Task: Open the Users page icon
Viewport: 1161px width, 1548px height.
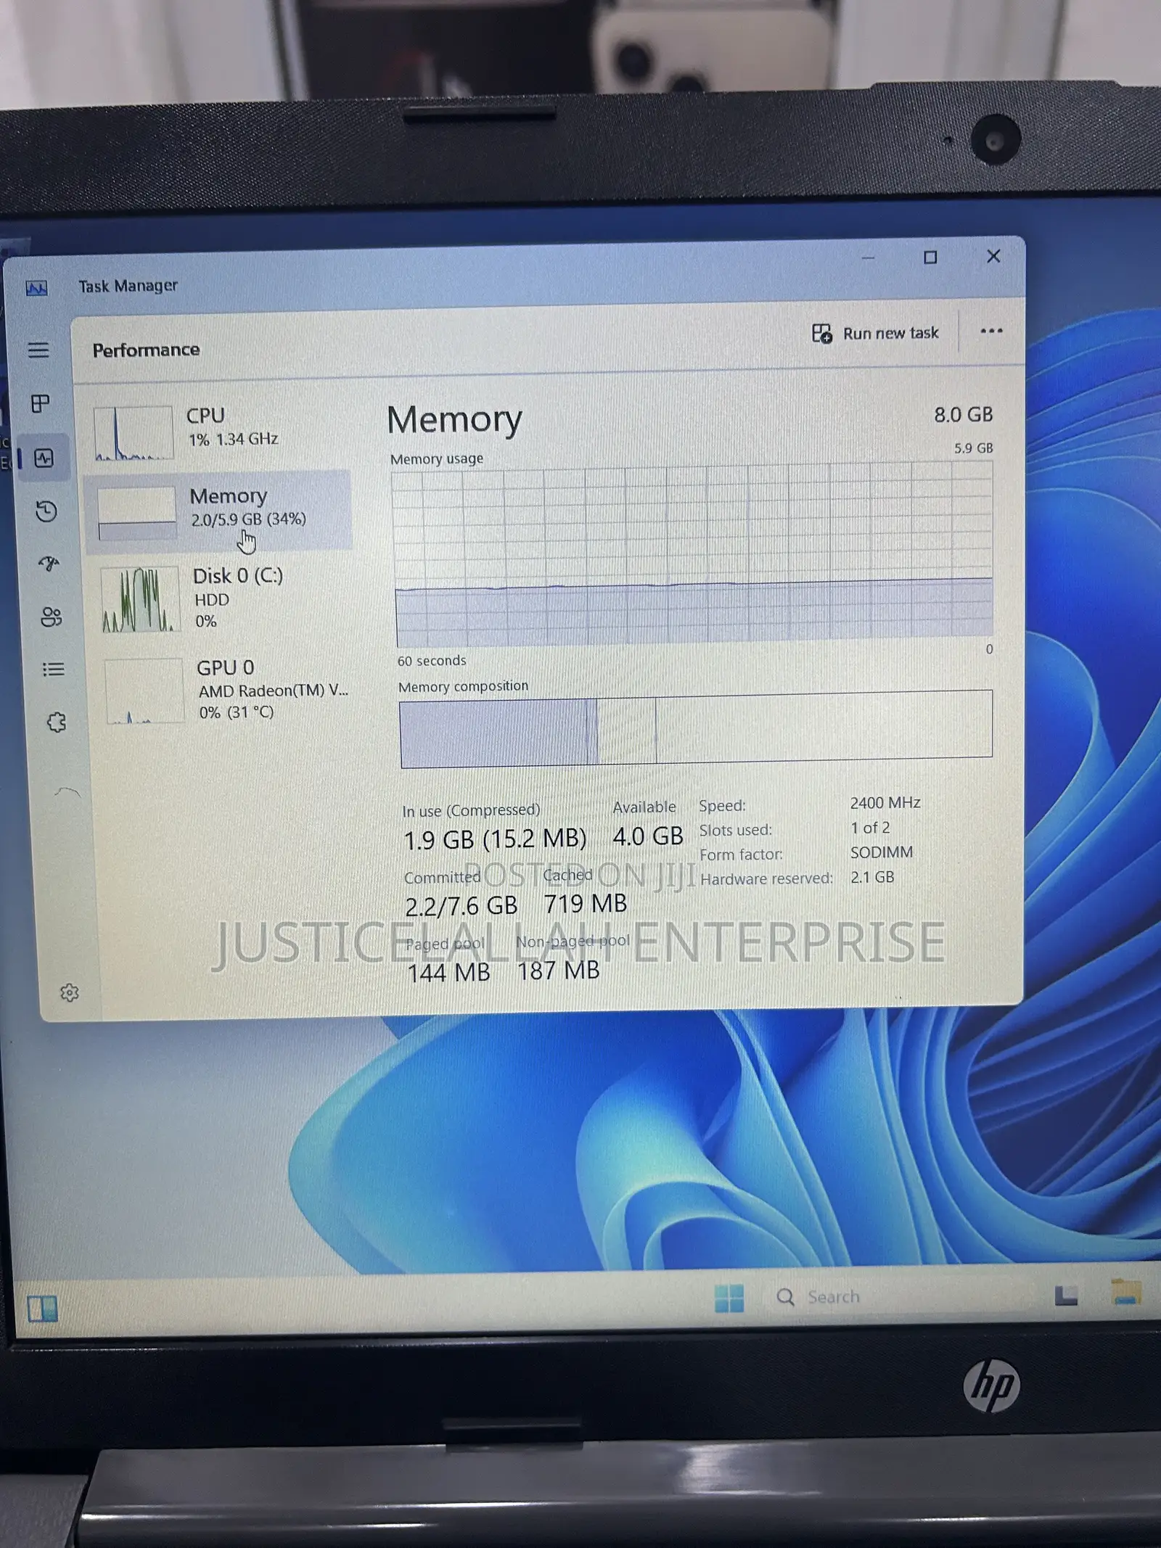Action: coord(52,617)
